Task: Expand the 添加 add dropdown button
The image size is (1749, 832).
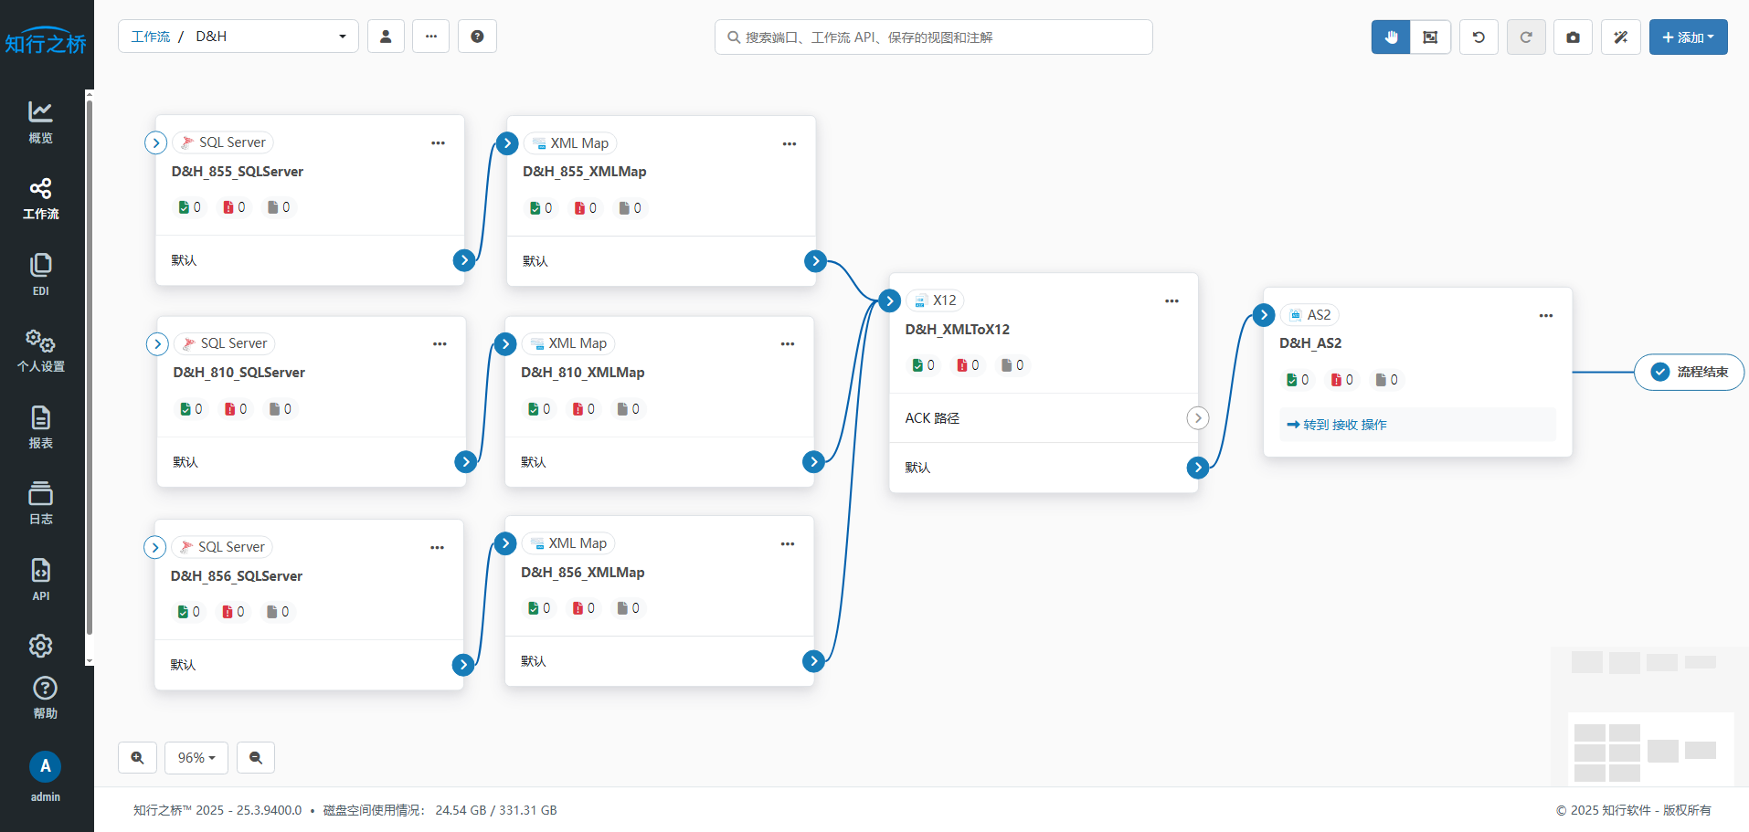Action: [x=1688, y=37]
